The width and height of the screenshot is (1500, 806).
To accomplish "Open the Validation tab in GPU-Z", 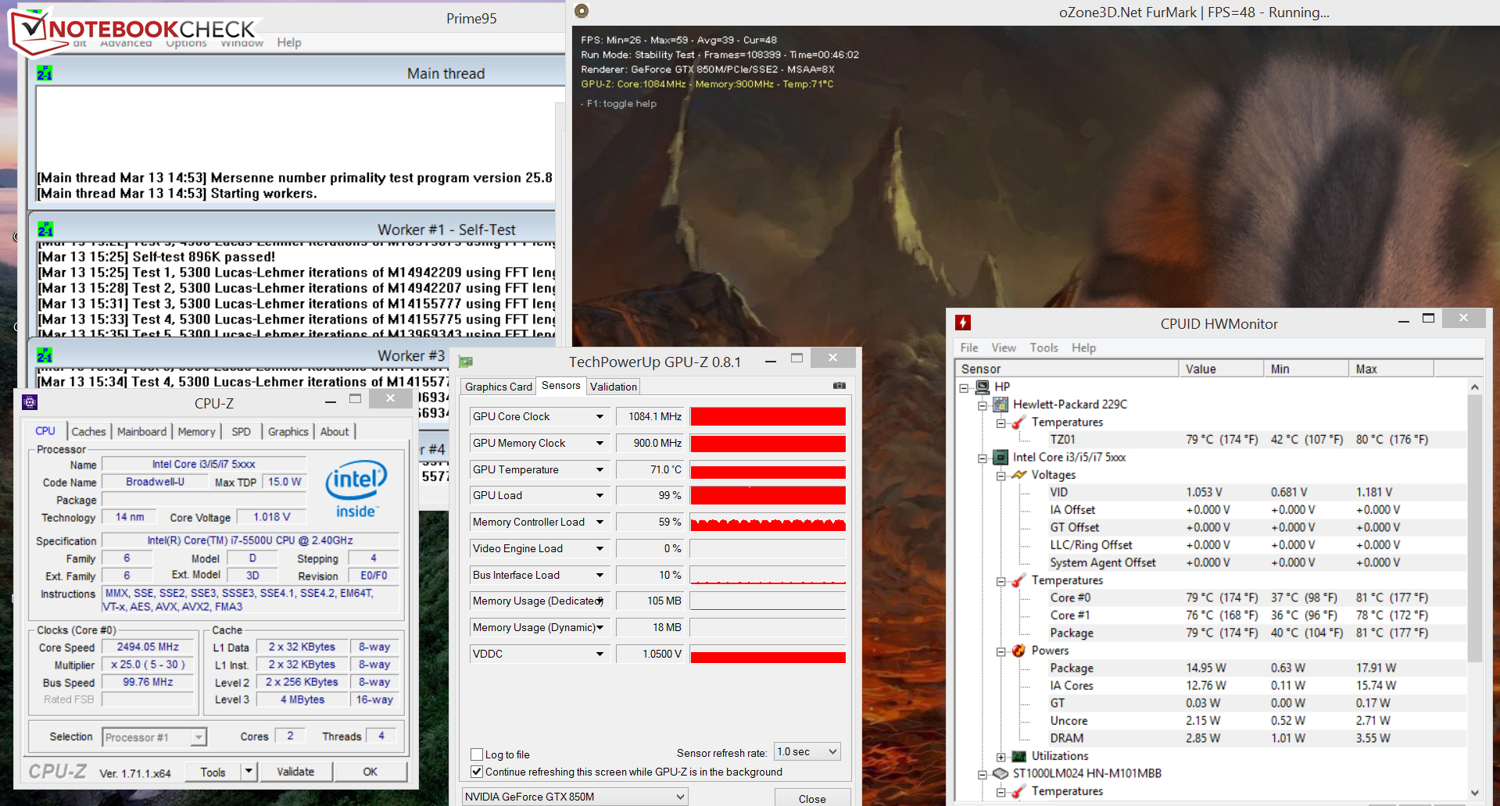I will click(x=614, y=387).
